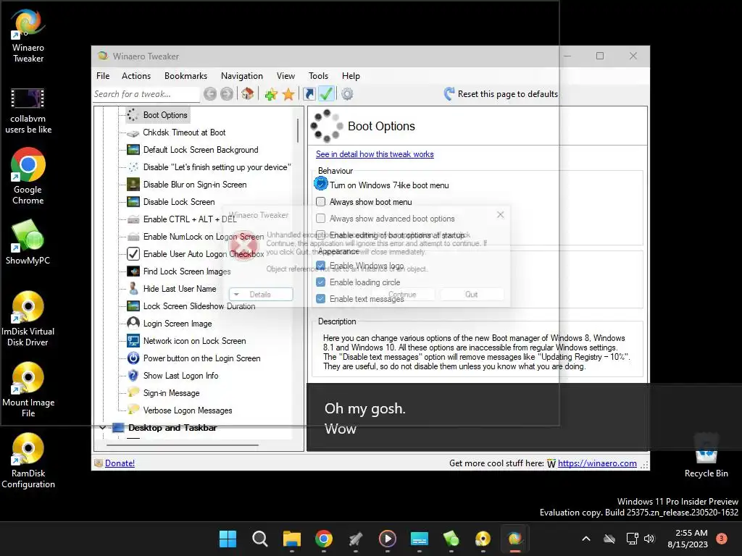This screenshot has width=742, height=556.
Task: Open See in detail how this tweak works
Action: tap(375, 154)
